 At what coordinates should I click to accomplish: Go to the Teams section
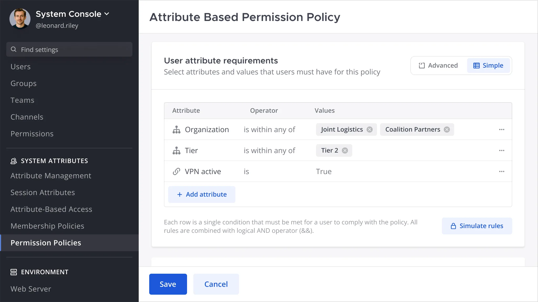click(22, 100)
